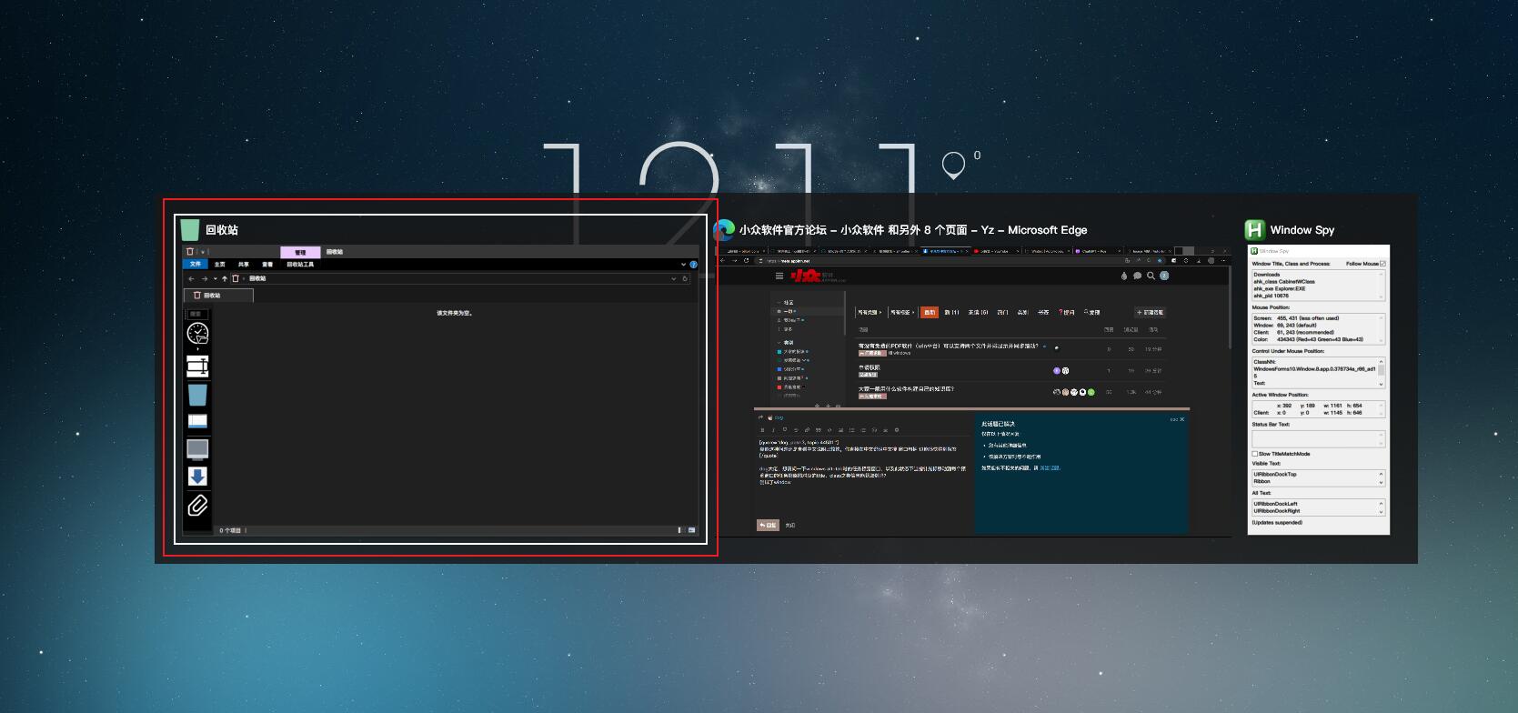
Task: Click the green Window Spy H icon
Action: pos(1255,230)
